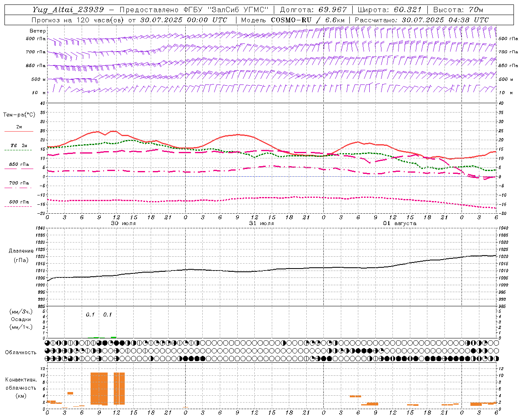Image resolution: width=520 pixels, height=416 pixels.
Task: Click the longitude value 69.967
Action: [333, 10]
